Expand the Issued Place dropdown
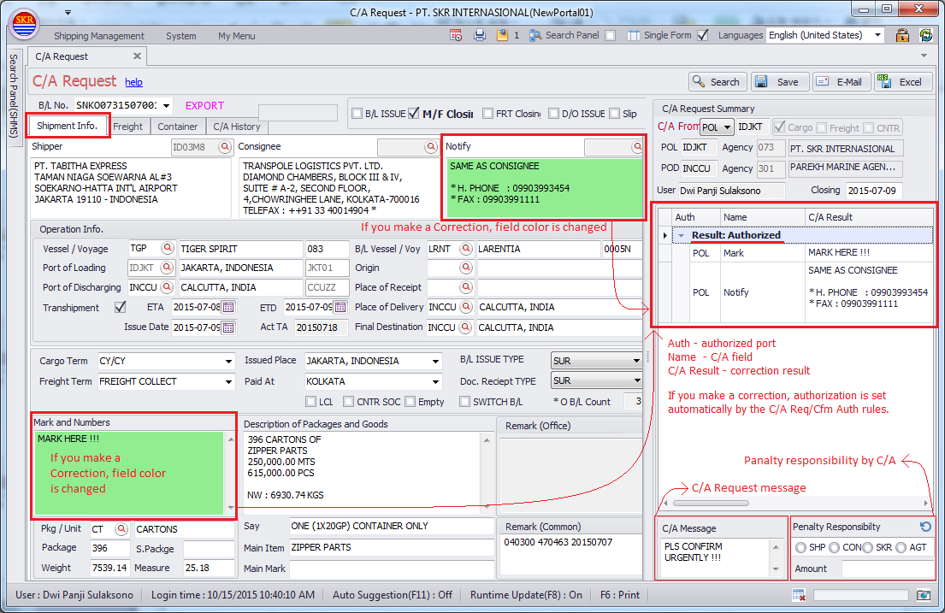The image size is (945, 613). pyautogui.click(x=435, y=361)
